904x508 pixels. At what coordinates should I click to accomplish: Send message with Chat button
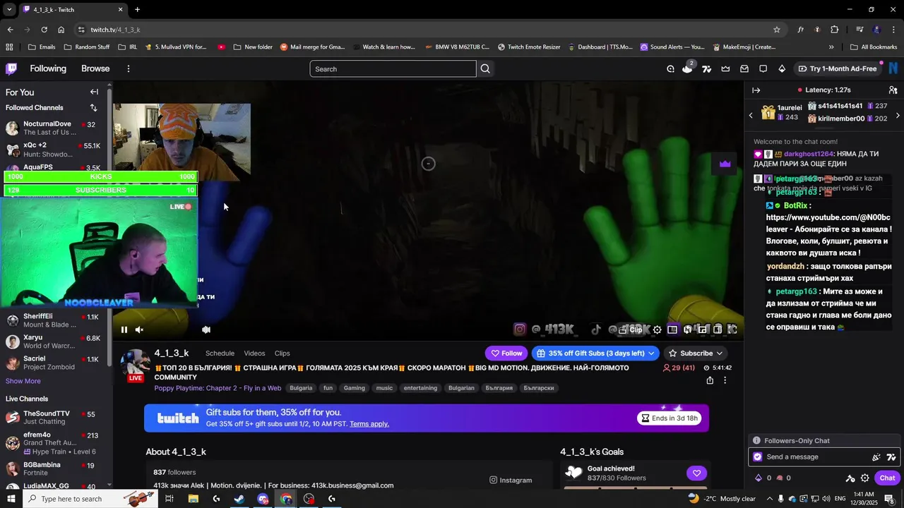pyautogui.click(x=887, y=478)
